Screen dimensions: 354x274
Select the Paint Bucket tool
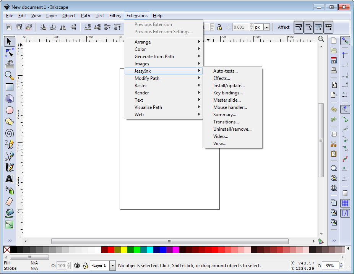pyautogui.click(x=9, y=213)
